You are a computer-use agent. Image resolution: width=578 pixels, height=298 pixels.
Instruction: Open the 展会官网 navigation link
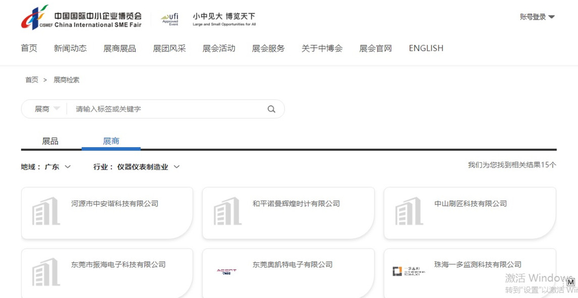[375, 48]
